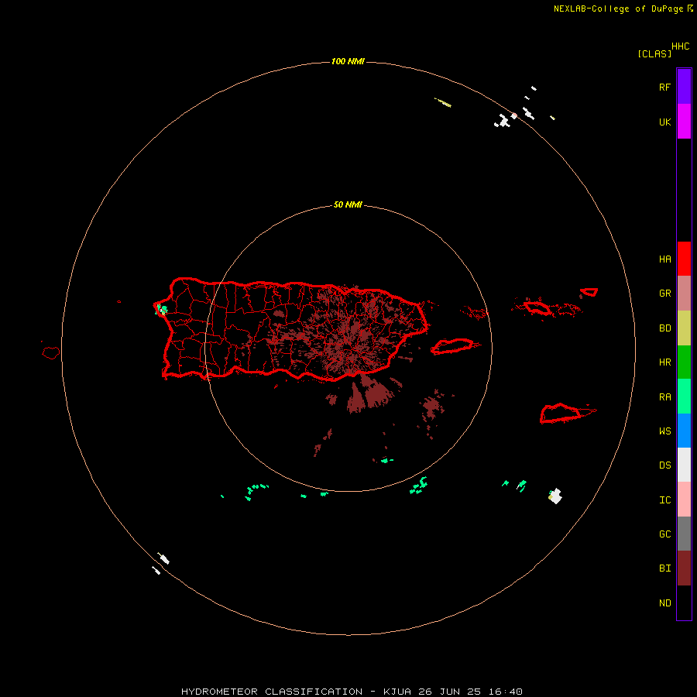Select the GC gray legend swatch
The height and width of the screenshot is (697, 697).
[684, 534]
